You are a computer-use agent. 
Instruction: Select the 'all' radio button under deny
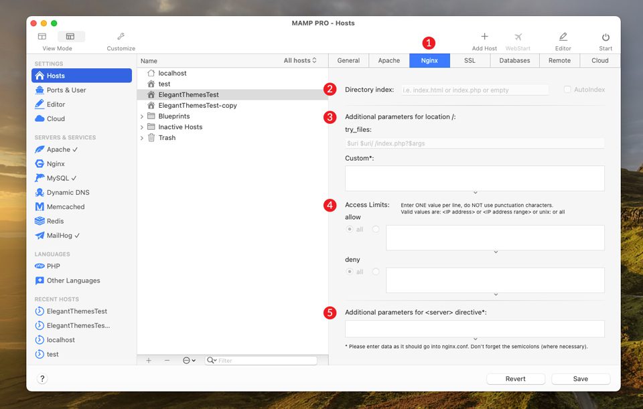pos(349,272)
